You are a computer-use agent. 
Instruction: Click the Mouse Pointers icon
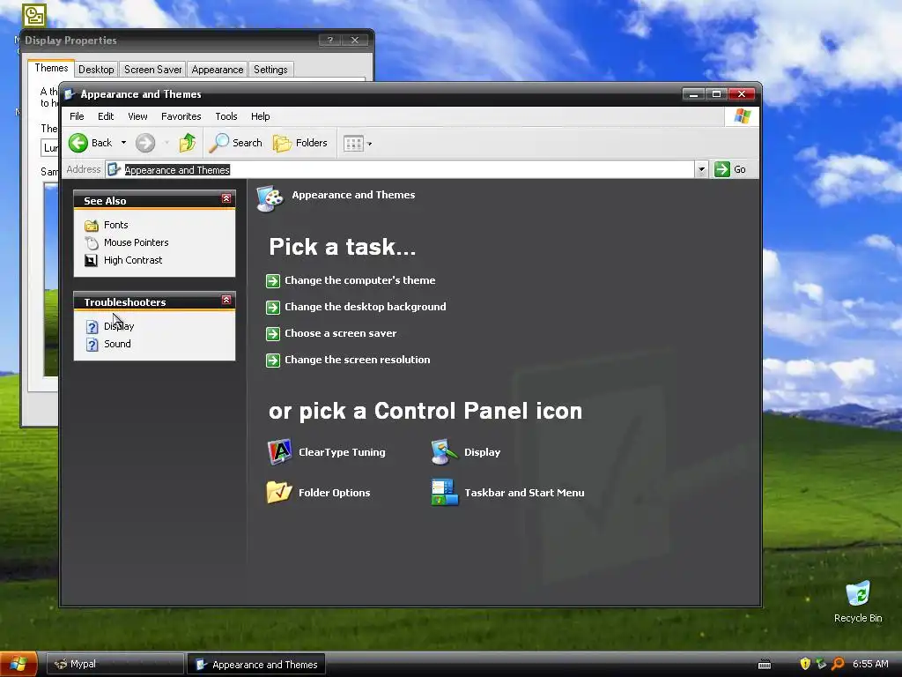pyautogui.click(x=92, y=243)
